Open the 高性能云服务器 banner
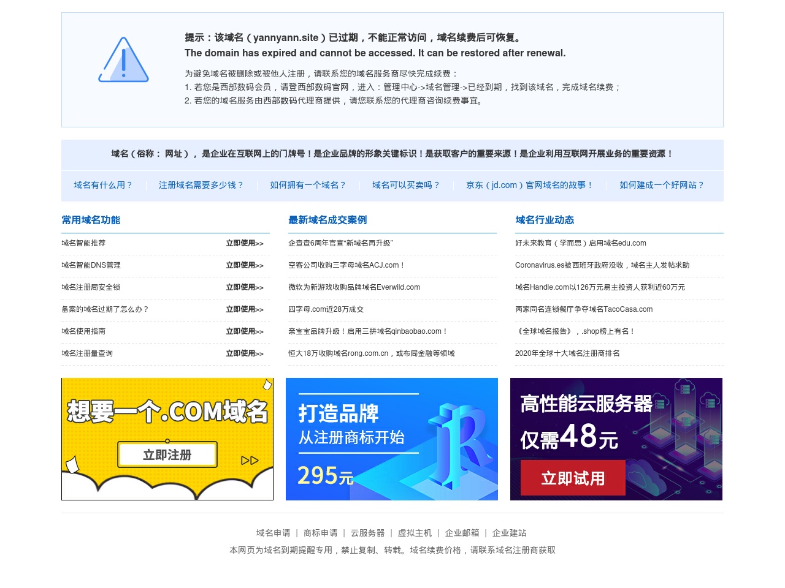Screen dimensions: 785x588 (x=616, y=439)
